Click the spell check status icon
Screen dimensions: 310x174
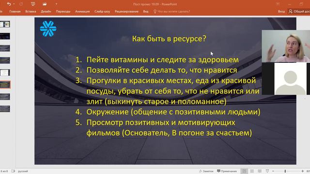(x=13, y=171)
